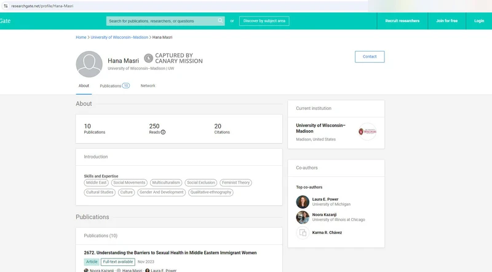Click Hana Masri's profile avatar

(89, 64)
